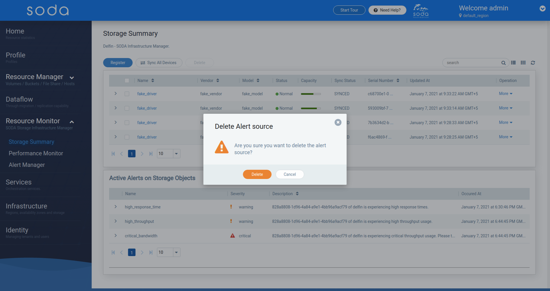The width and height of the screenshot is (550, 291).
Task: Select page 1 in storage pagination
Action: tap(132, 154)
